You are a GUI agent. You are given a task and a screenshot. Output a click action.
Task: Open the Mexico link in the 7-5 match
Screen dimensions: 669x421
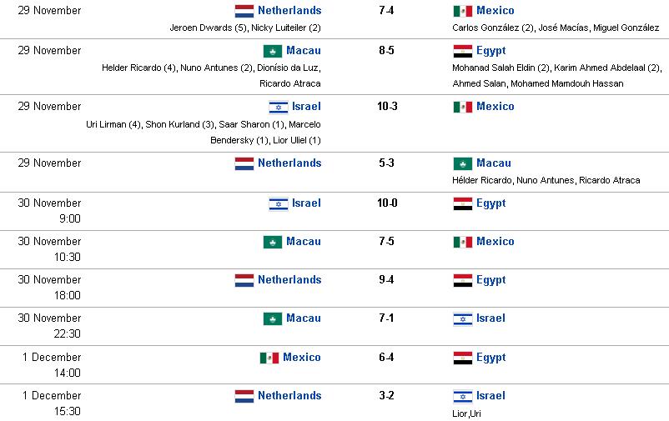[x=495, y=242]
